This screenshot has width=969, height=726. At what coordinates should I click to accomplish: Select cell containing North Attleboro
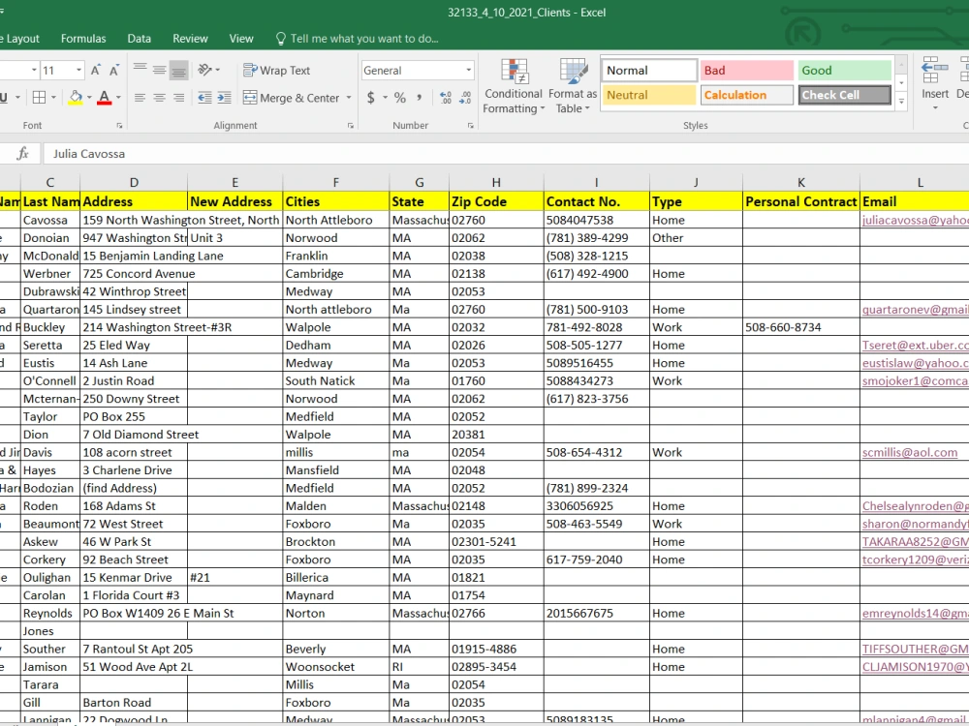tap(335, 220)
